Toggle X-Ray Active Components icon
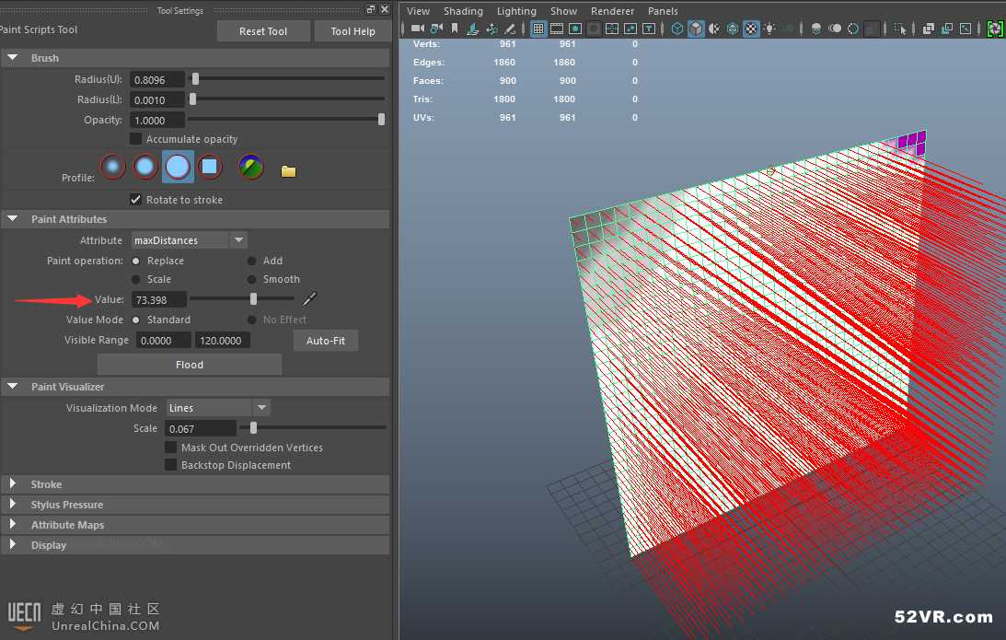Viewport: 1006px width, 640px height. point(947,29)
